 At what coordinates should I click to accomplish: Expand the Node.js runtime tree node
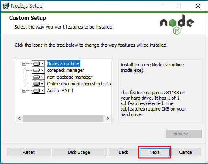click(24, 64)
